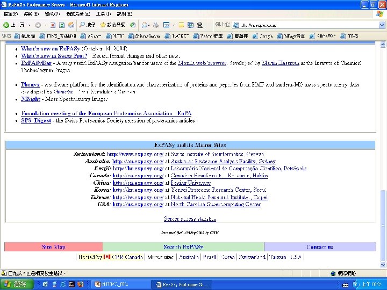Click the yellow Discuss icon in toolbar
Screen dimensions: 387x290
pyautogui.click(x=182, y=25)
